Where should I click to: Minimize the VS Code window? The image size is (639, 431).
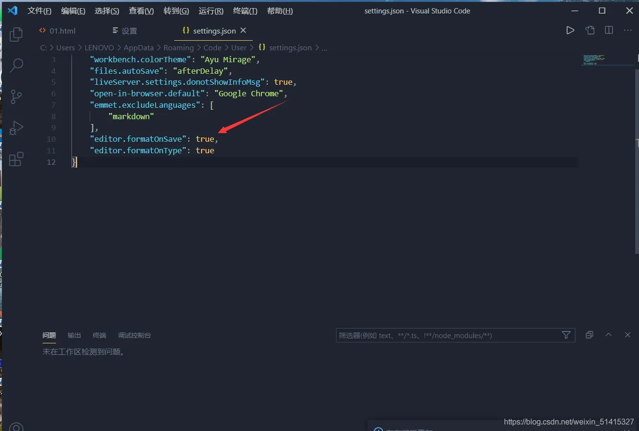tap(575, 11)
